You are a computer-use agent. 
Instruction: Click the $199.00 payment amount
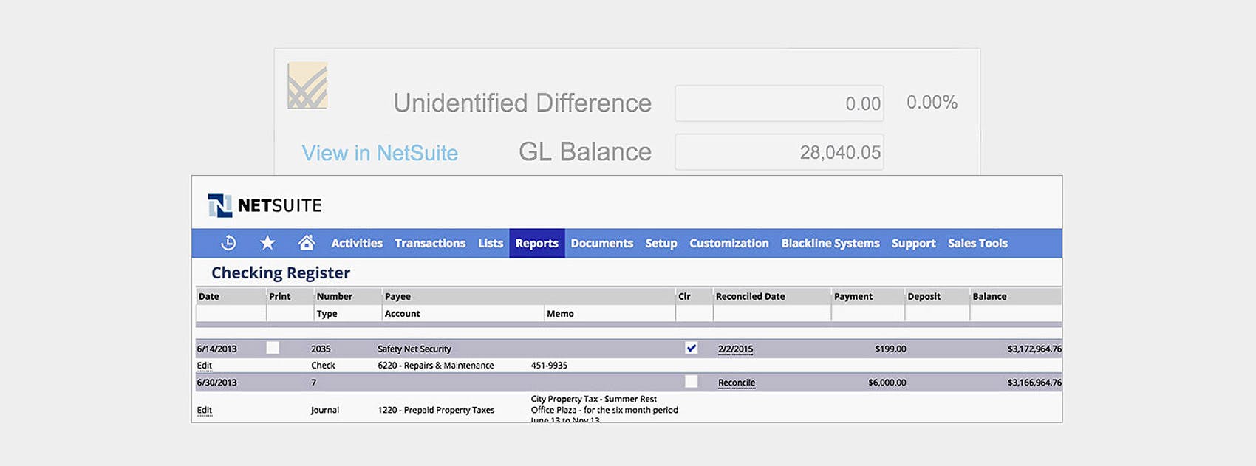click(890, 349)
